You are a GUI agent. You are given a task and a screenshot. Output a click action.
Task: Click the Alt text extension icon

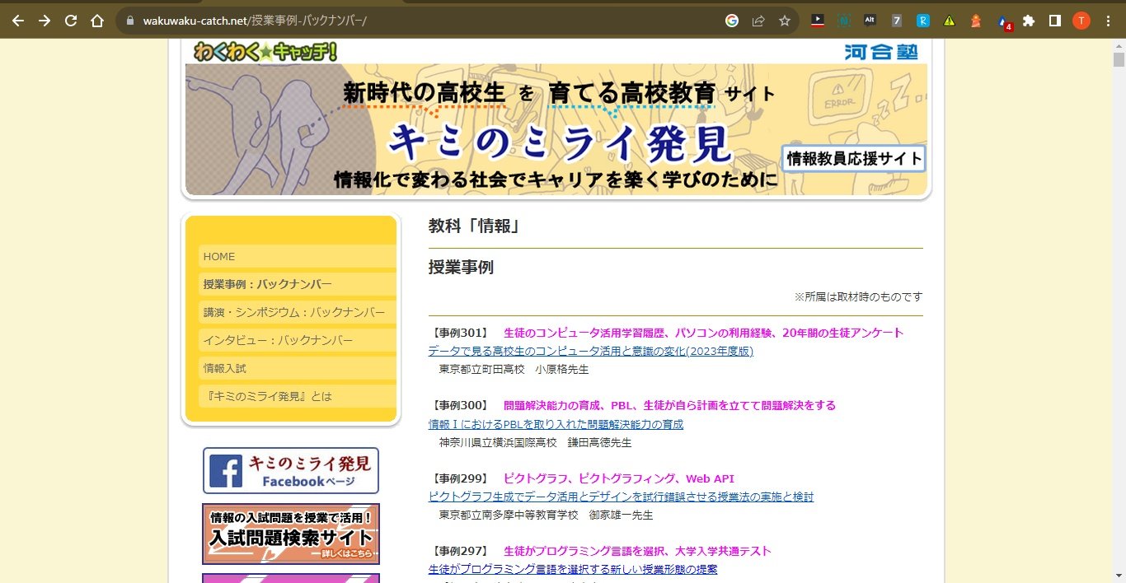coord(870,20)
